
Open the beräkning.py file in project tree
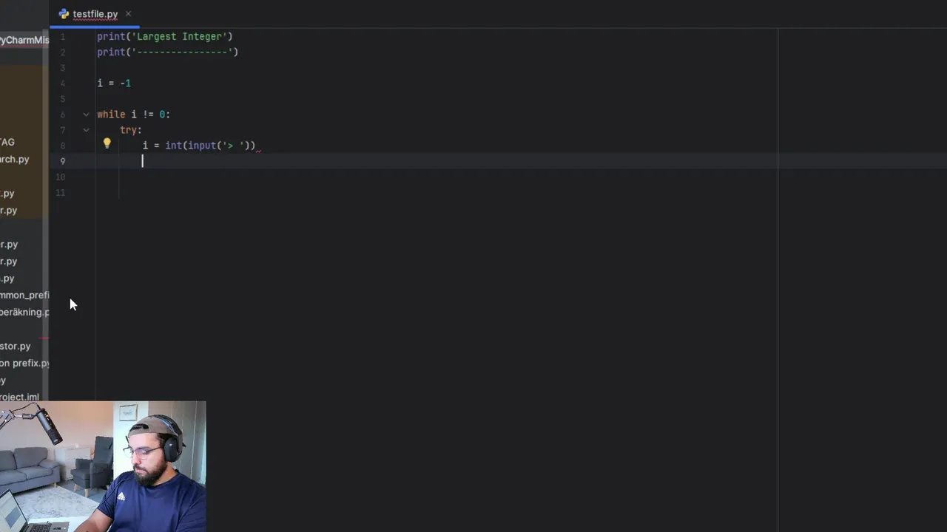click(x=24, y=312)
